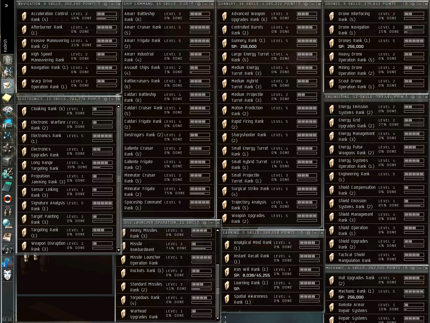Click the skill book icon beside Cloaking

[24, 111]
